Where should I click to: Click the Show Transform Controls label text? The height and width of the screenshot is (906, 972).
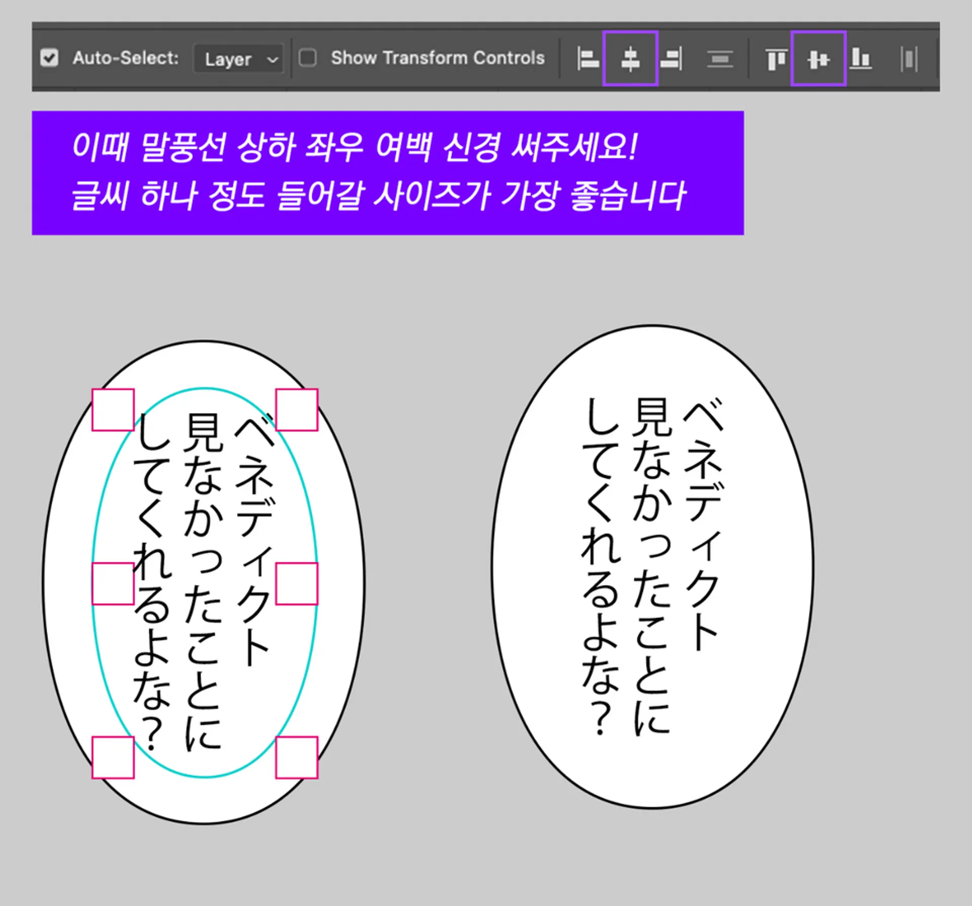tap(437, 58)
